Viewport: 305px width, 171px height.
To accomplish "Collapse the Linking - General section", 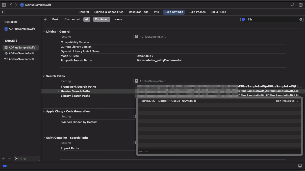I will [44, 32].
